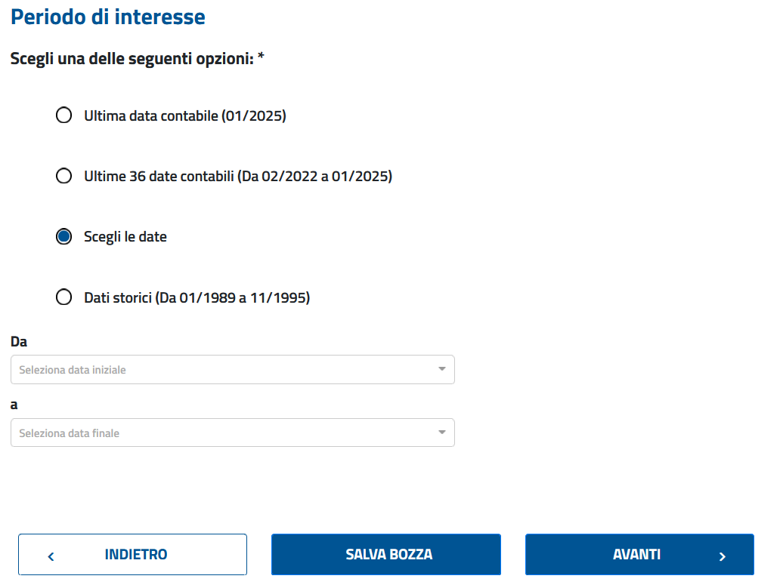Click the arrow icon of the data finale dropdown
The width and height of the screenshot is (783, 585).
pos(442,433)
